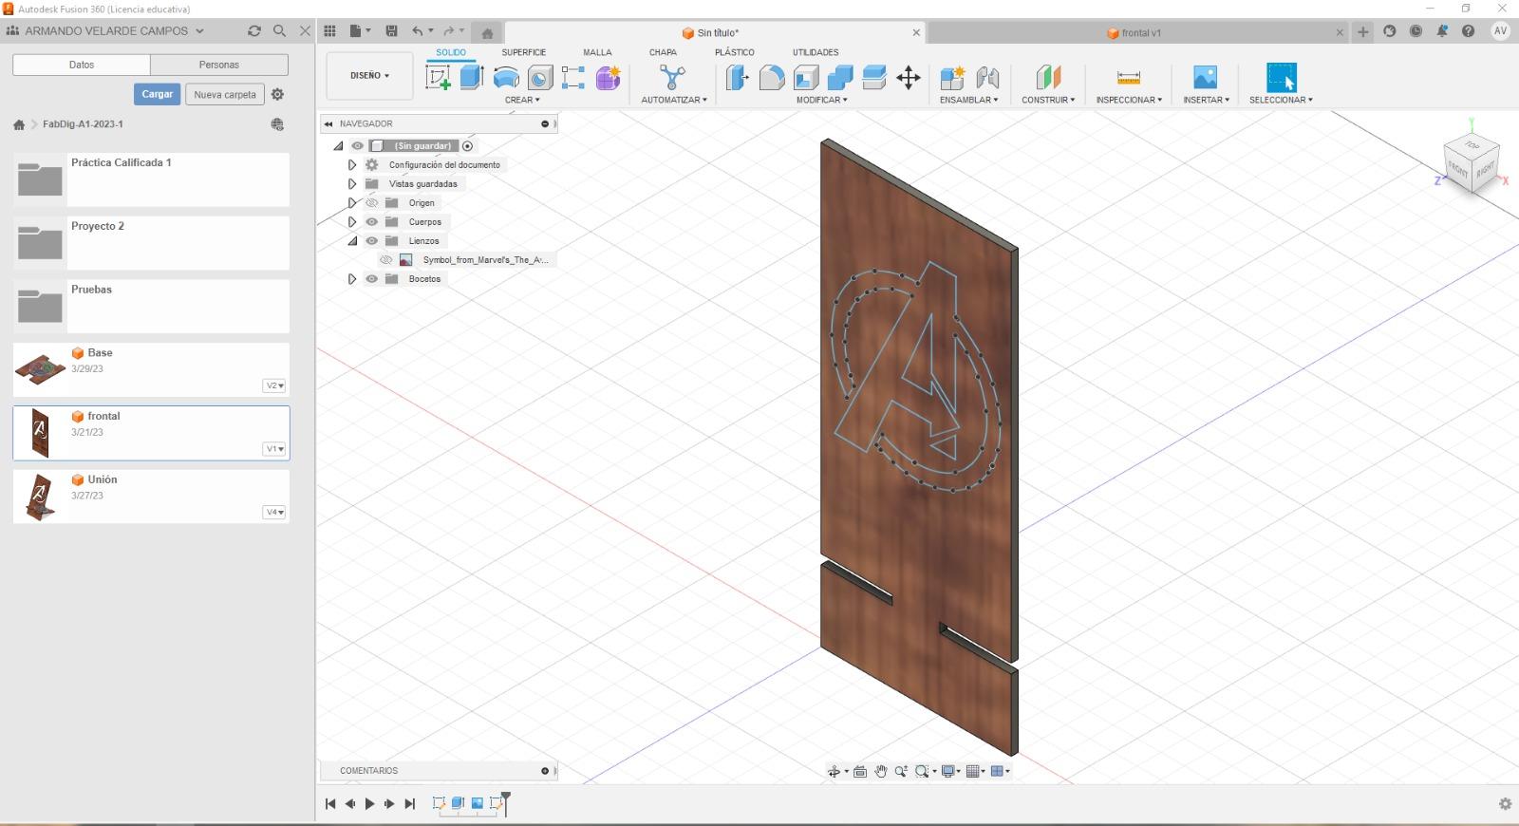Hide the Bocetos folder
Image resolution: width=1519 pixels, height=826 pixels.
pyautogui.click(x=372, y=279)
